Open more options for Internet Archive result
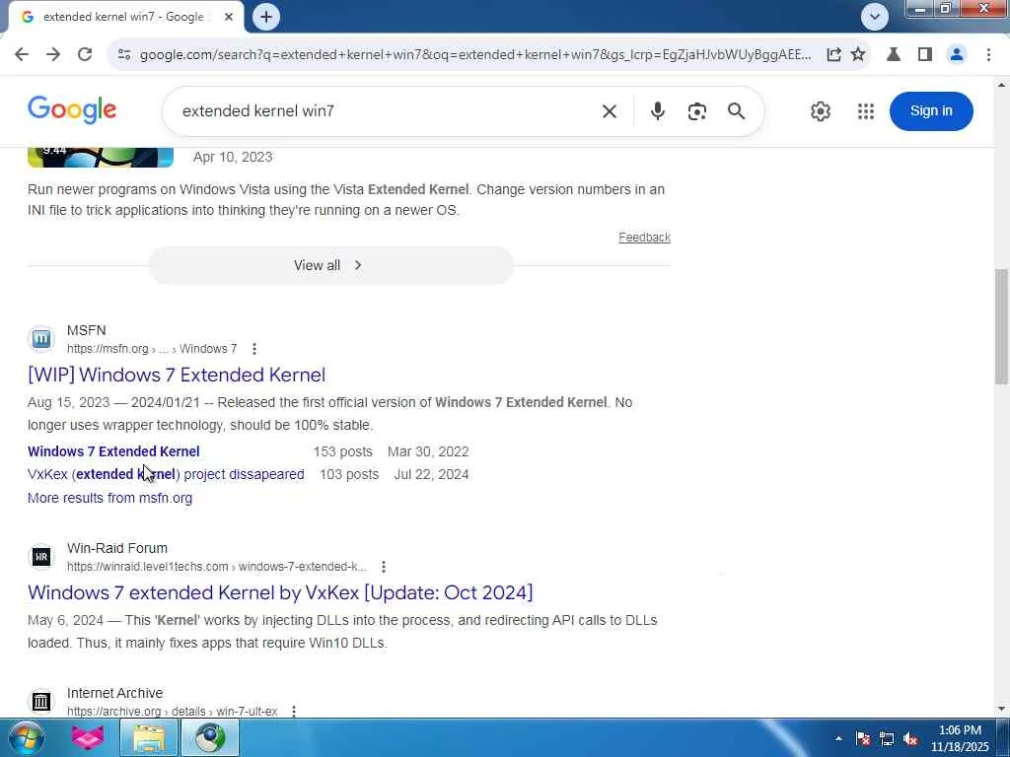 click(x=294, y=712)
